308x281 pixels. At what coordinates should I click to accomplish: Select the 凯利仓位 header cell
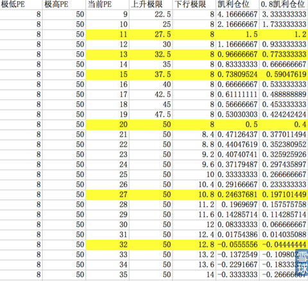[237, 4]
